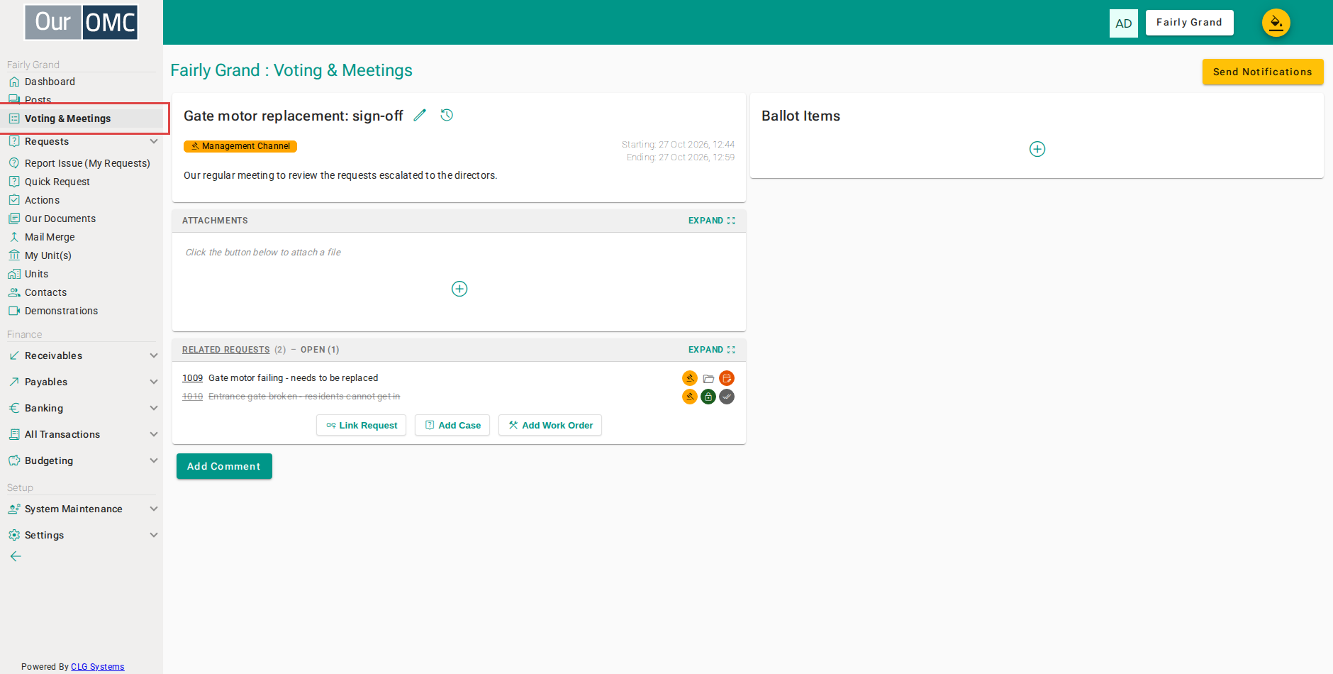Collapse sidebar with the back arrow icon

(16, 556)
